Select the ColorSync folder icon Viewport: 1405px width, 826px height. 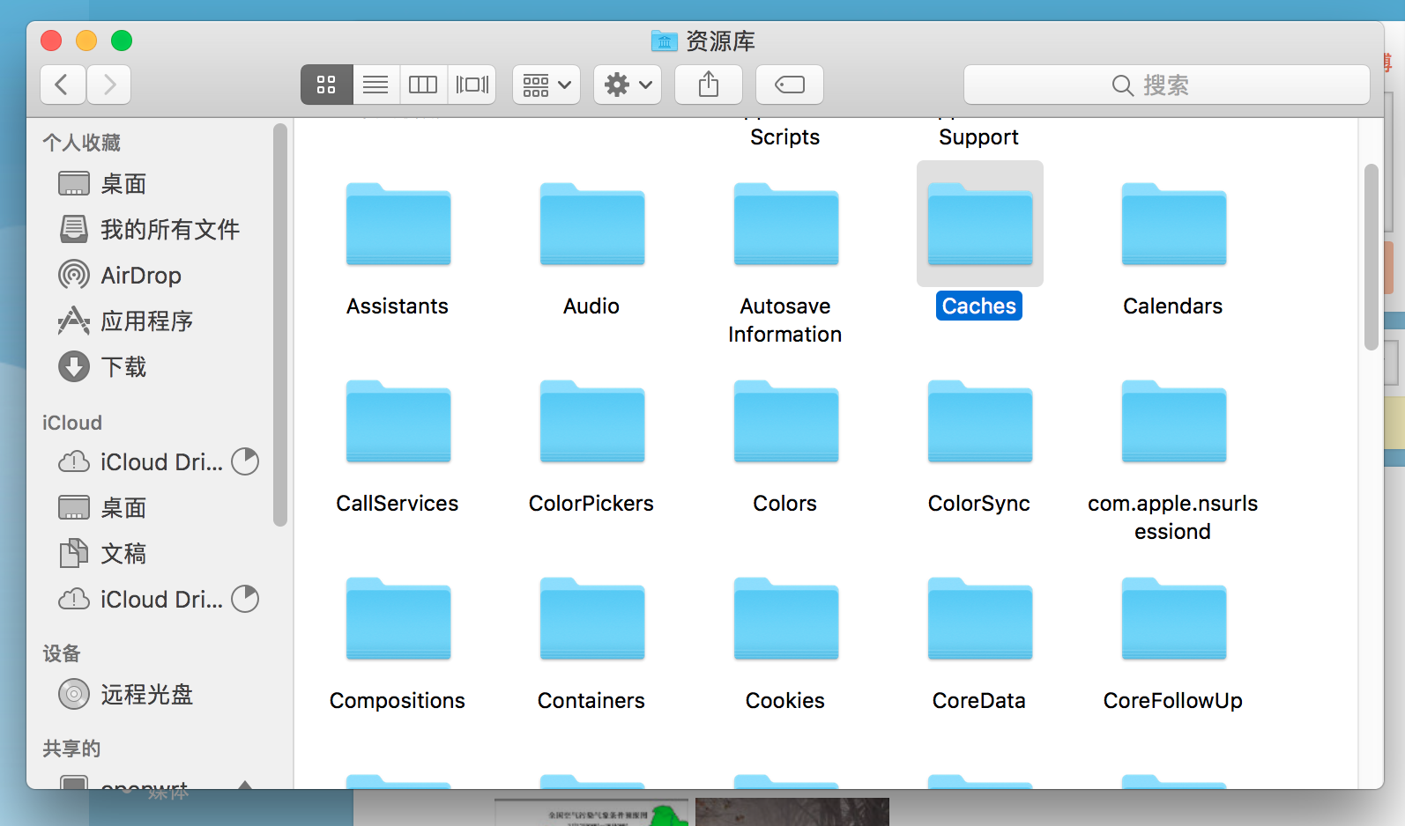click(x=980, y=421)
